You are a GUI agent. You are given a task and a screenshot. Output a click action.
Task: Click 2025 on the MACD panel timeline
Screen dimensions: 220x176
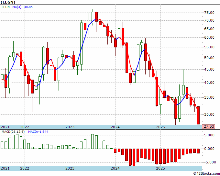point(160,168)
